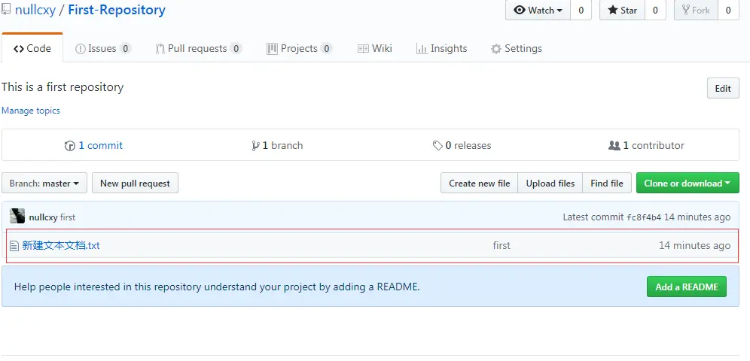The height and width of the screenshot is (361, 750).
Task: Click the Find file button
Action: [607, 183]
